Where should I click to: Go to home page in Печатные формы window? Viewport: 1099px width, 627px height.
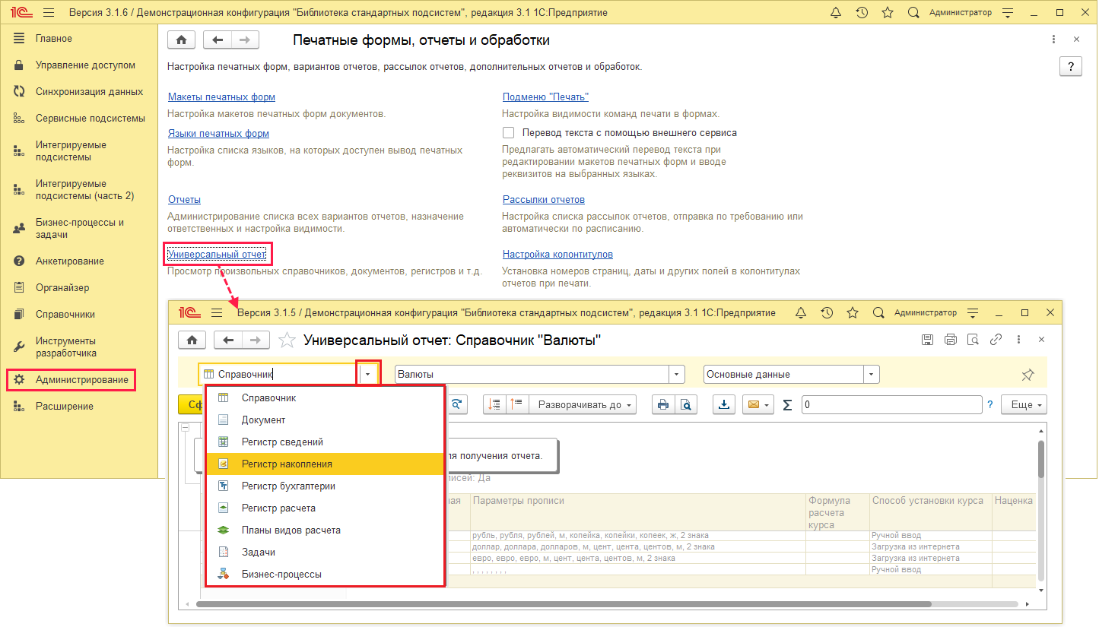181,40
